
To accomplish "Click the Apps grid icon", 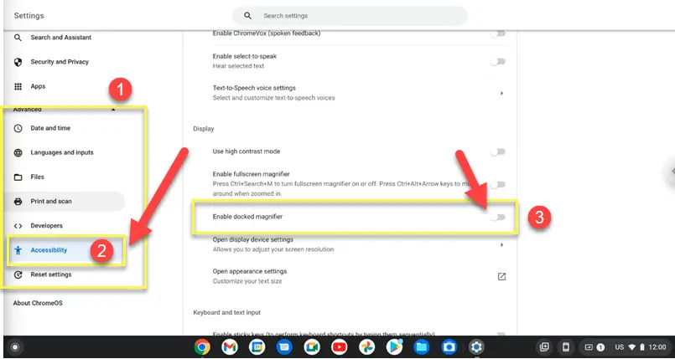I will pos(18,86).
